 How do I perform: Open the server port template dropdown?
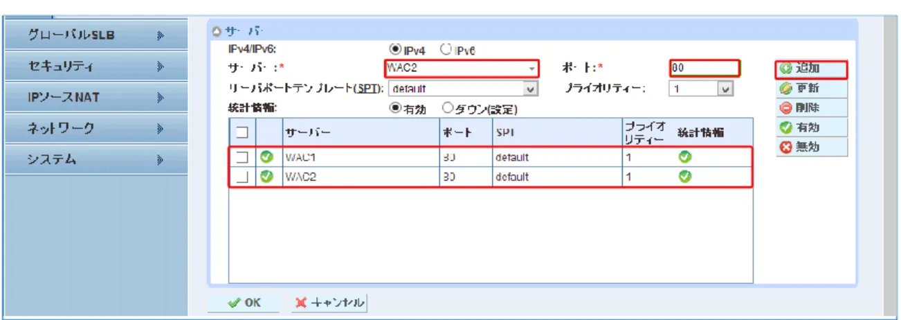pos(463,89)
